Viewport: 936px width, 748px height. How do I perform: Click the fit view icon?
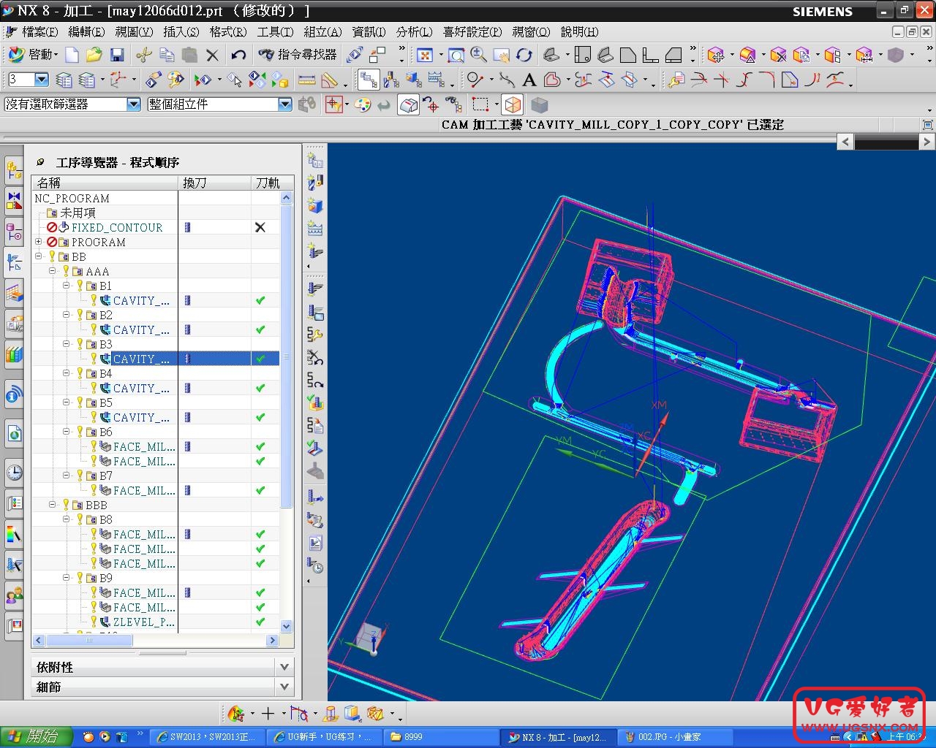[x=425, y=56]
